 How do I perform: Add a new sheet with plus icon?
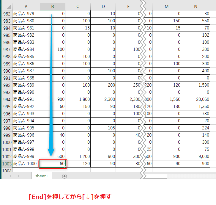click(x=64, y=176)
